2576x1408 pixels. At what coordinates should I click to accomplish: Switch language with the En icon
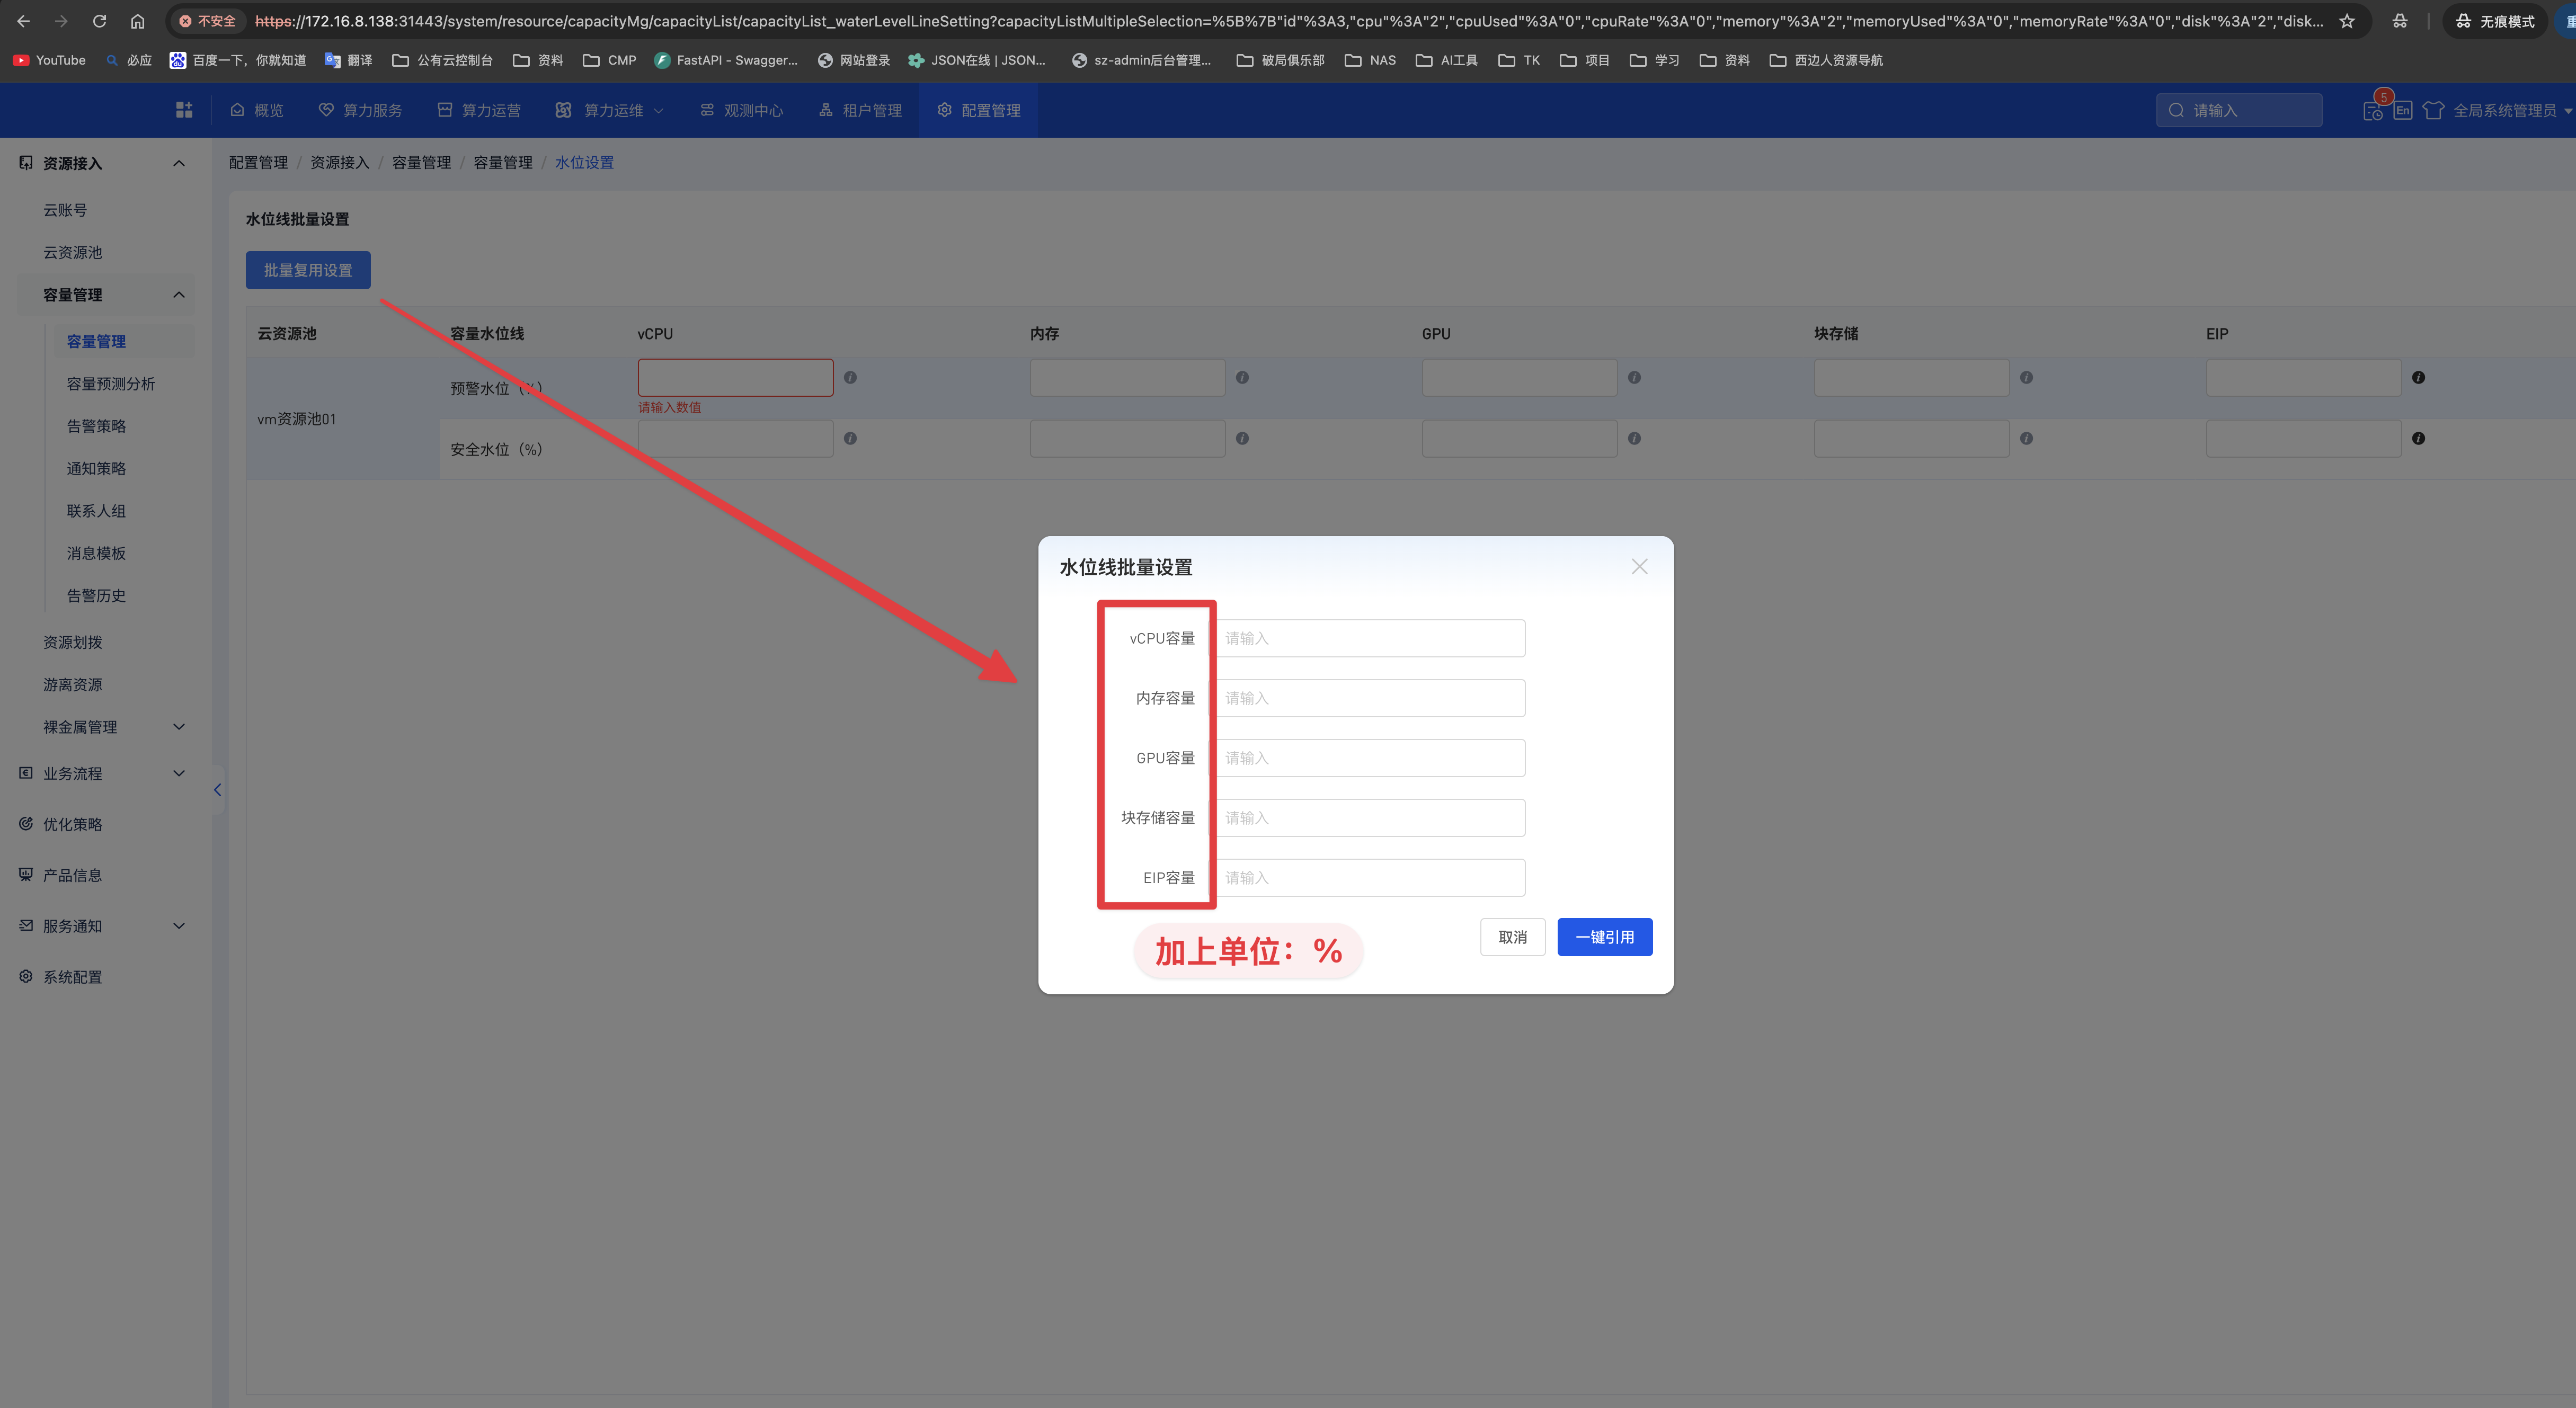click(2402, 110)
